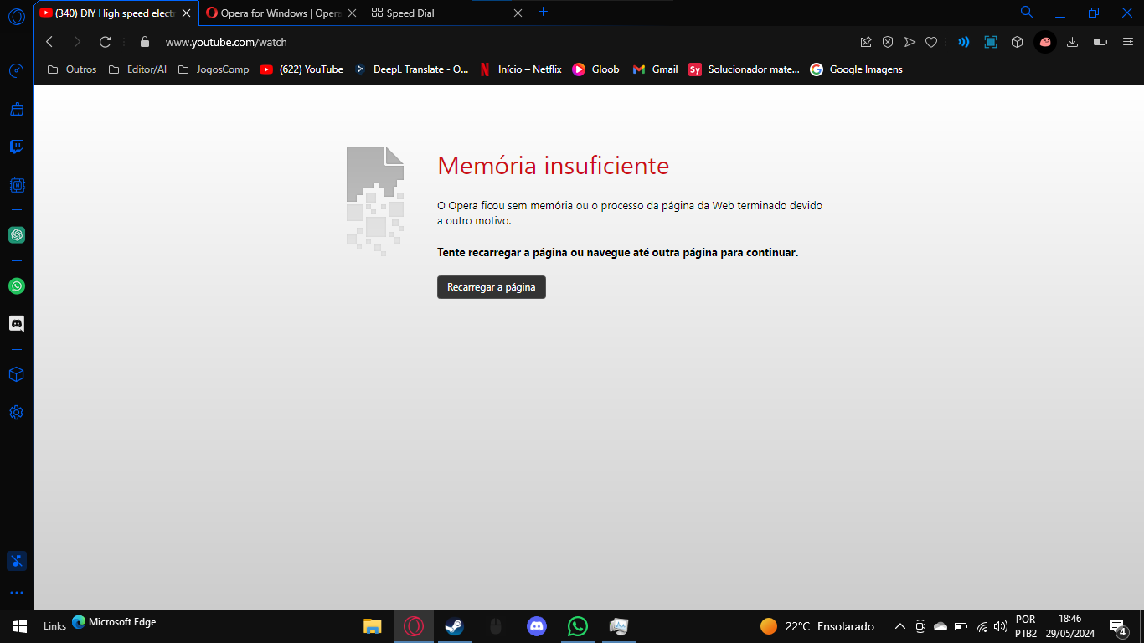Switch to the DIY High speed YouTube tab

(x=116, y=13)
